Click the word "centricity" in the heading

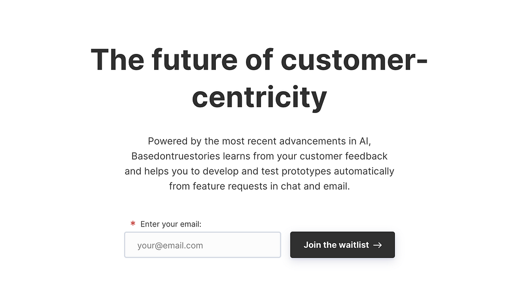pyautogui.click(x=259, y=97)
